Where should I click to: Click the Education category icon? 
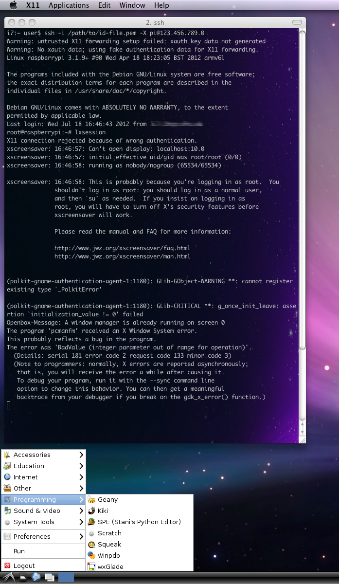click(x=7, y=466)
